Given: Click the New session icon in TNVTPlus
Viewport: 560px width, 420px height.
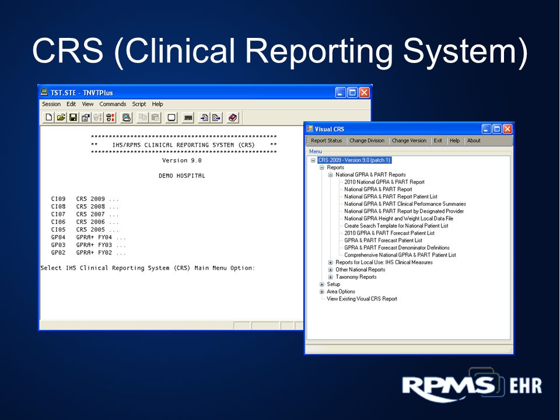Looking at the screenshot, I should 49,117.
